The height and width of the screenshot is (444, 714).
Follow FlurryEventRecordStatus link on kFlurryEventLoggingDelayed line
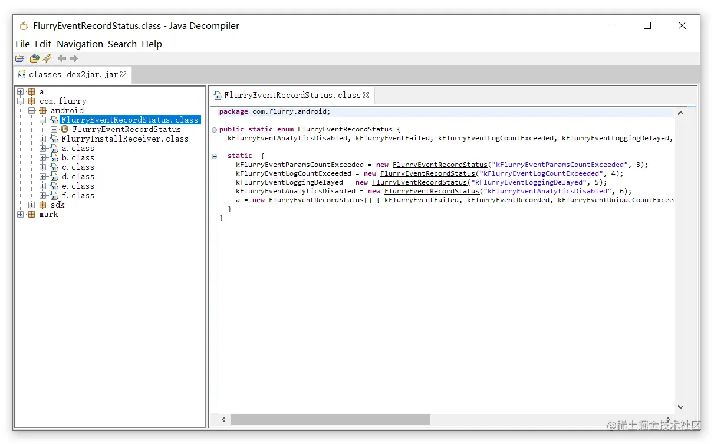coord(420,182)
